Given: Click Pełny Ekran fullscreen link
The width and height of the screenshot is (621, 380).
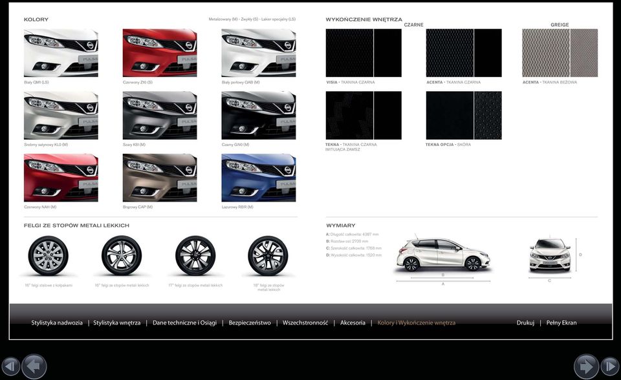Looking at the screenshot, I should pos(561,322).
